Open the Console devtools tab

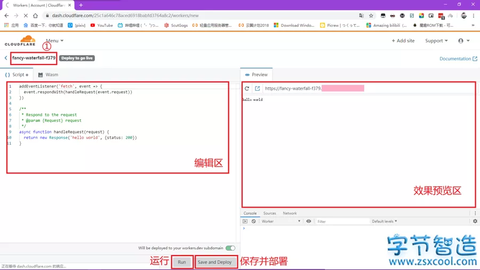pos(250,213)
